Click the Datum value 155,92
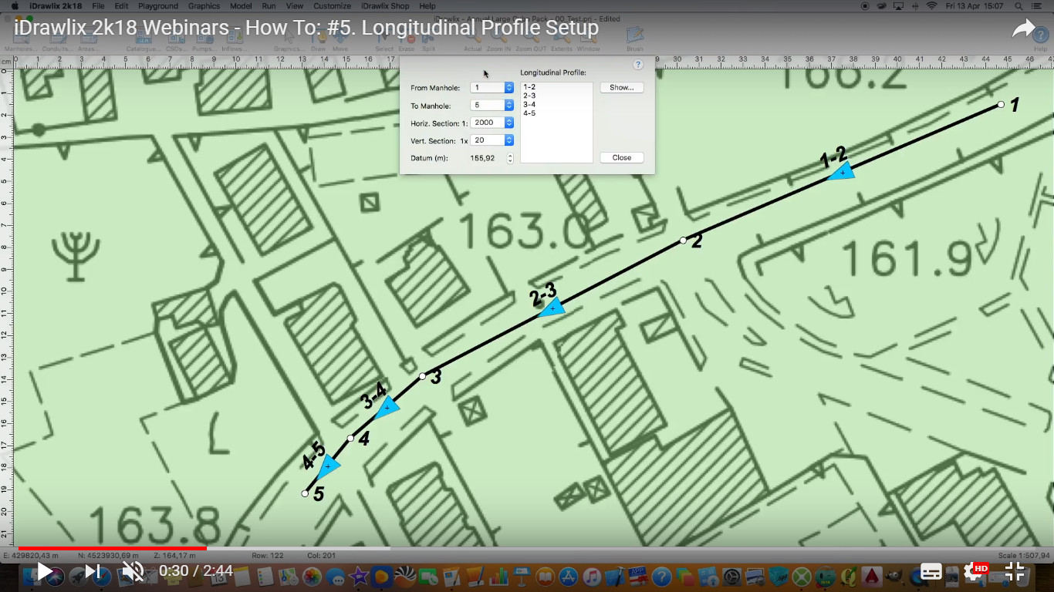 tap(482, 158)
